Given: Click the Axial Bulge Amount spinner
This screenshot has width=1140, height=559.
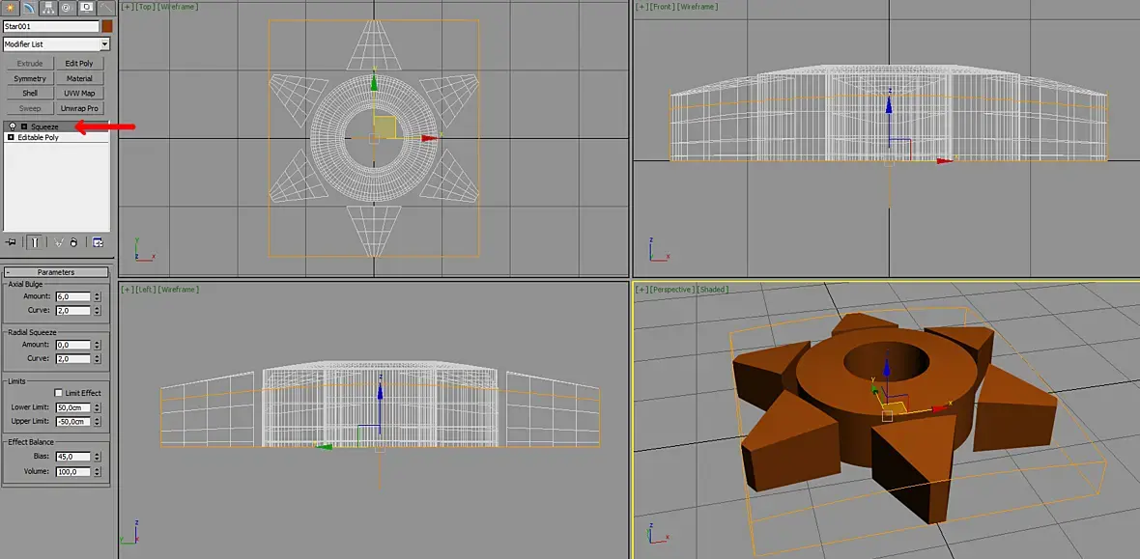Looking at the screenshot, I should pos(97,296).
